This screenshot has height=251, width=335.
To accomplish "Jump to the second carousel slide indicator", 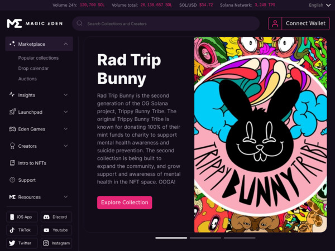I will click(x=205, y=238).
